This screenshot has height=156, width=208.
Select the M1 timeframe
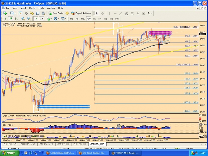click(x=71, y=19)
